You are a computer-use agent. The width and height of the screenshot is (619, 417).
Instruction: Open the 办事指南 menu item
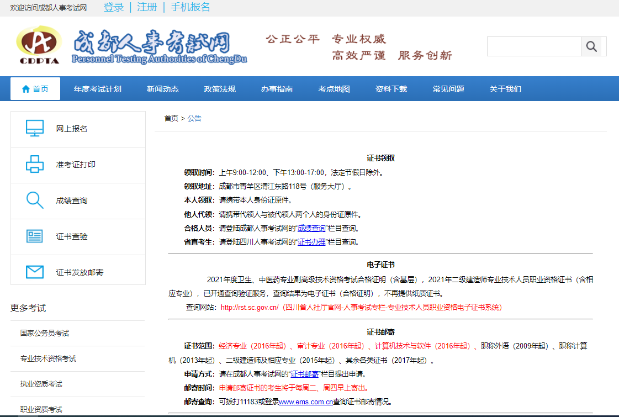(x=277, y=89)
